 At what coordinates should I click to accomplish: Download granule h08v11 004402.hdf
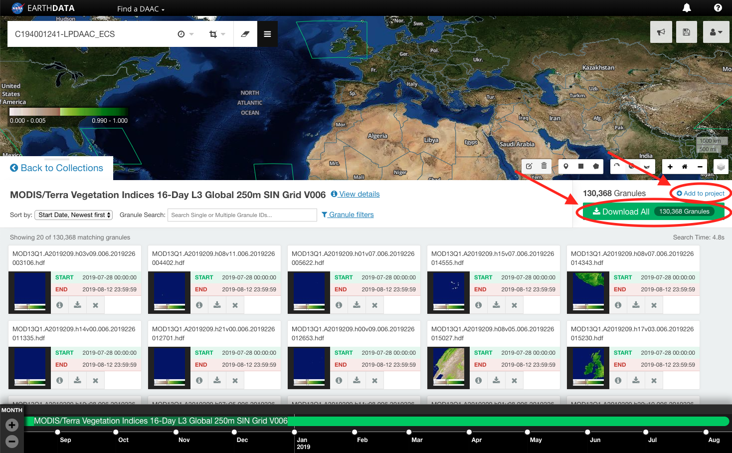217,305
